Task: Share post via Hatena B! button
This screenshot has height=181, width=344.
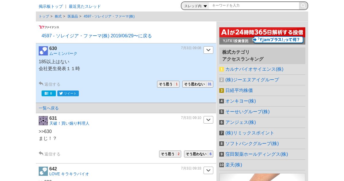Action: 49,93
